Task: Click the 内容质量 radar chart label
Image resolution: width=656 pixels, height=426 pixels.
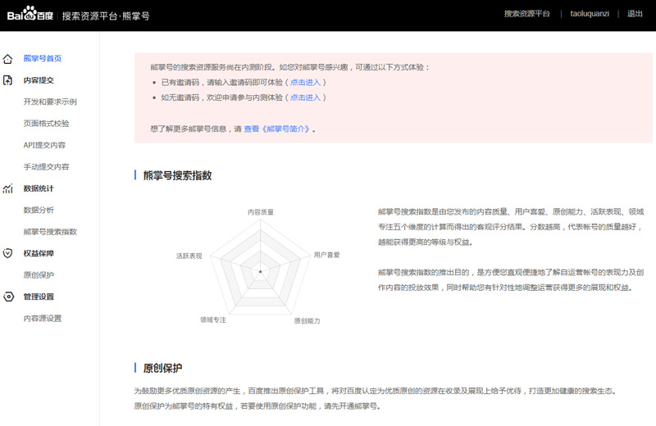Action: pos(261,212)
